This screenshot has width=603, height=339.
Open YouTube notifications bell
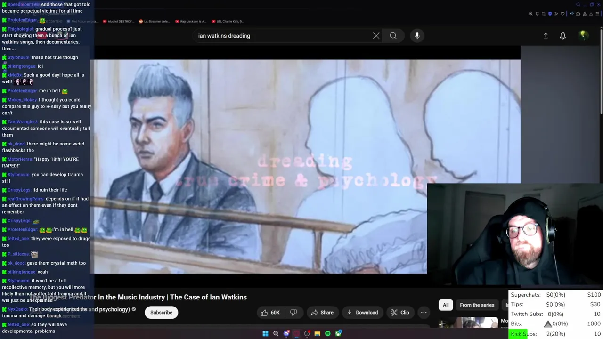[562, 36]
